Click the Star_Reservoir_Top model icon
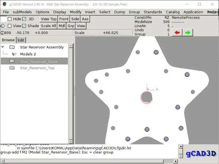Image resolution: width=219 pixels, height=164 pixels. [x=12, y=68]
